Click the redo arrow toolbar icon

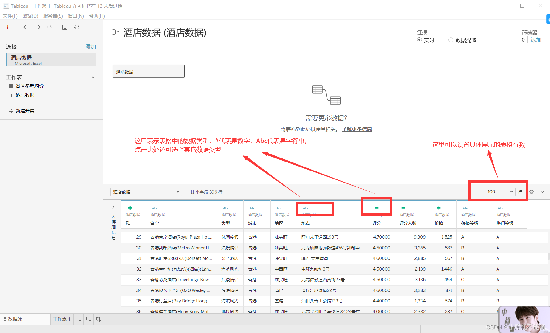(x=49, y=27)
